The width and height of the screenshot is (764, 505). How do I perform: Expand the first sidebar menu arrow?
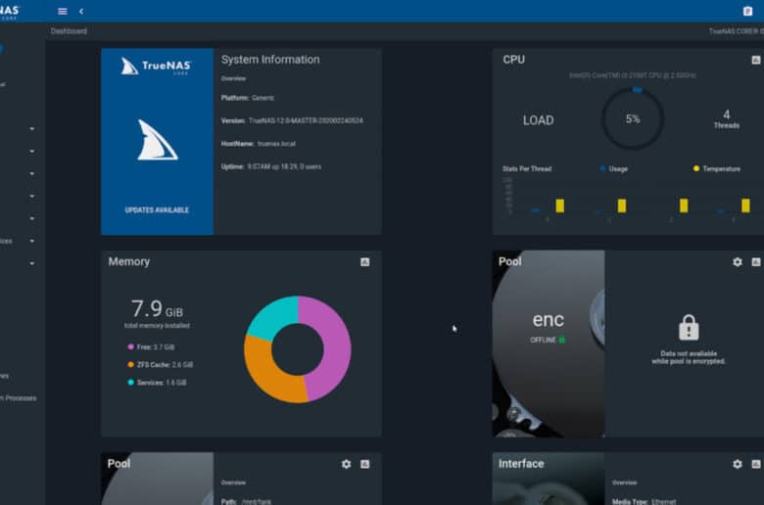(x=31, y=128)
